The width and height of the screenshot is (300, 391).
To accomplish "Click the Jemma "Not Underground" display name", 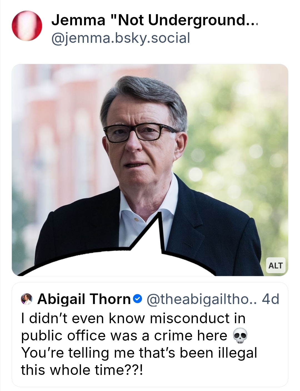I will pos(147,20).
